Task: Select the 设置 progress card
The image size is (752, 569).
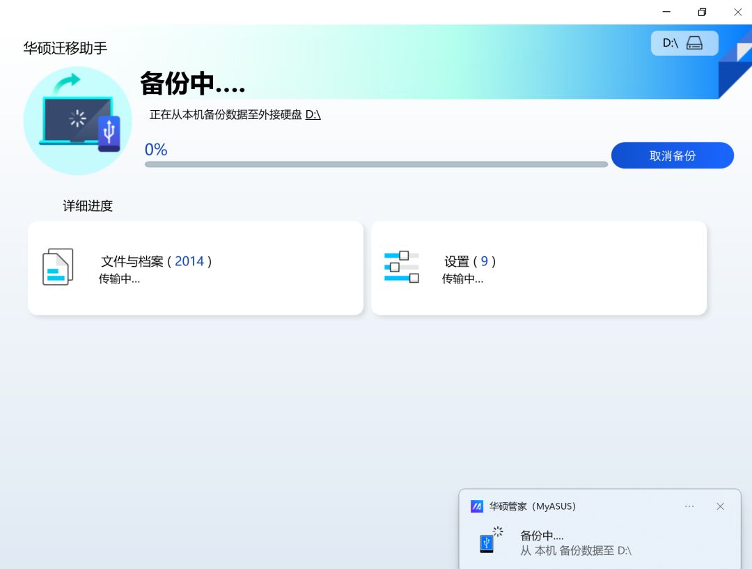Action: click(x=539, y=267)
